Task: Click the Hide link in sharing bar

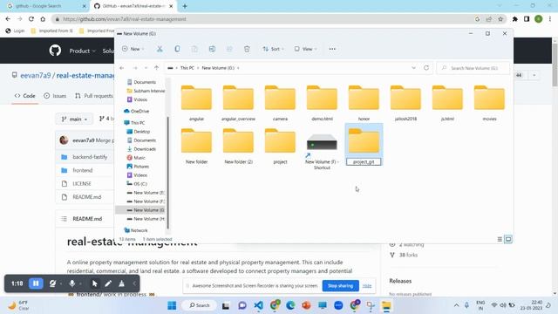Action: [x=367, y=285]
